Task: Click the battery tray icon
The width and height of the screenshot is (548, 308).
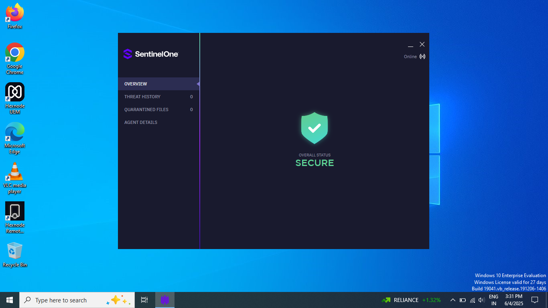Action: tap(463, 300)
